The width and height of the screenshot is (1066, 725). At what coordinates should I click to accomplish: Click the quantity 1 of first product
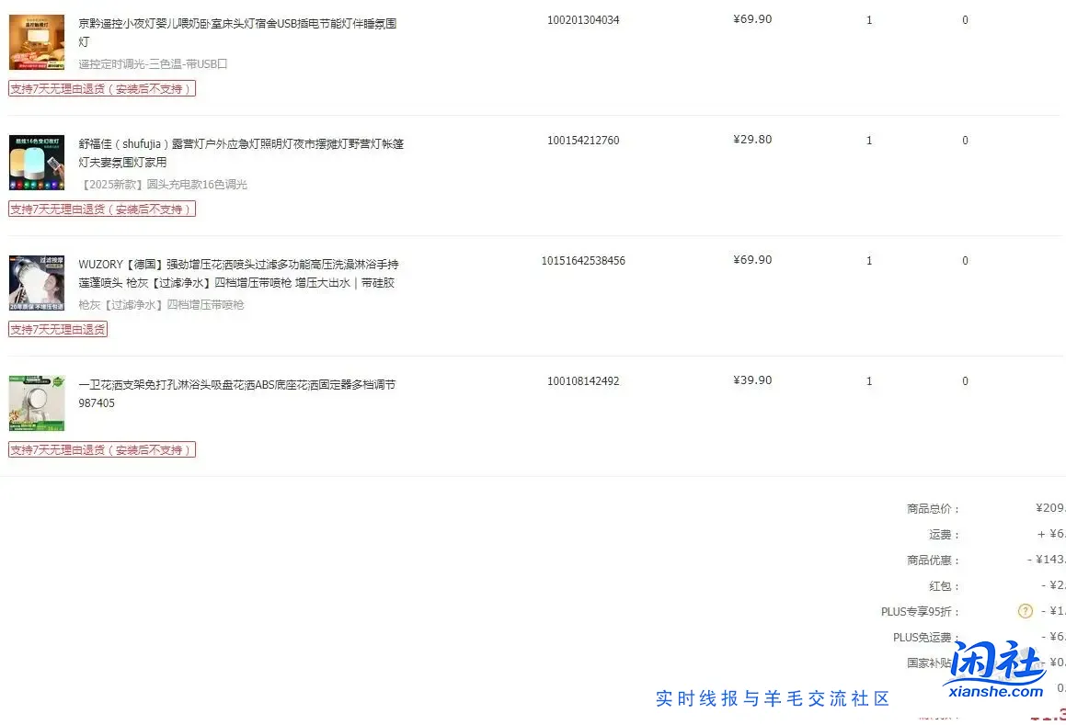click(868, 19)
